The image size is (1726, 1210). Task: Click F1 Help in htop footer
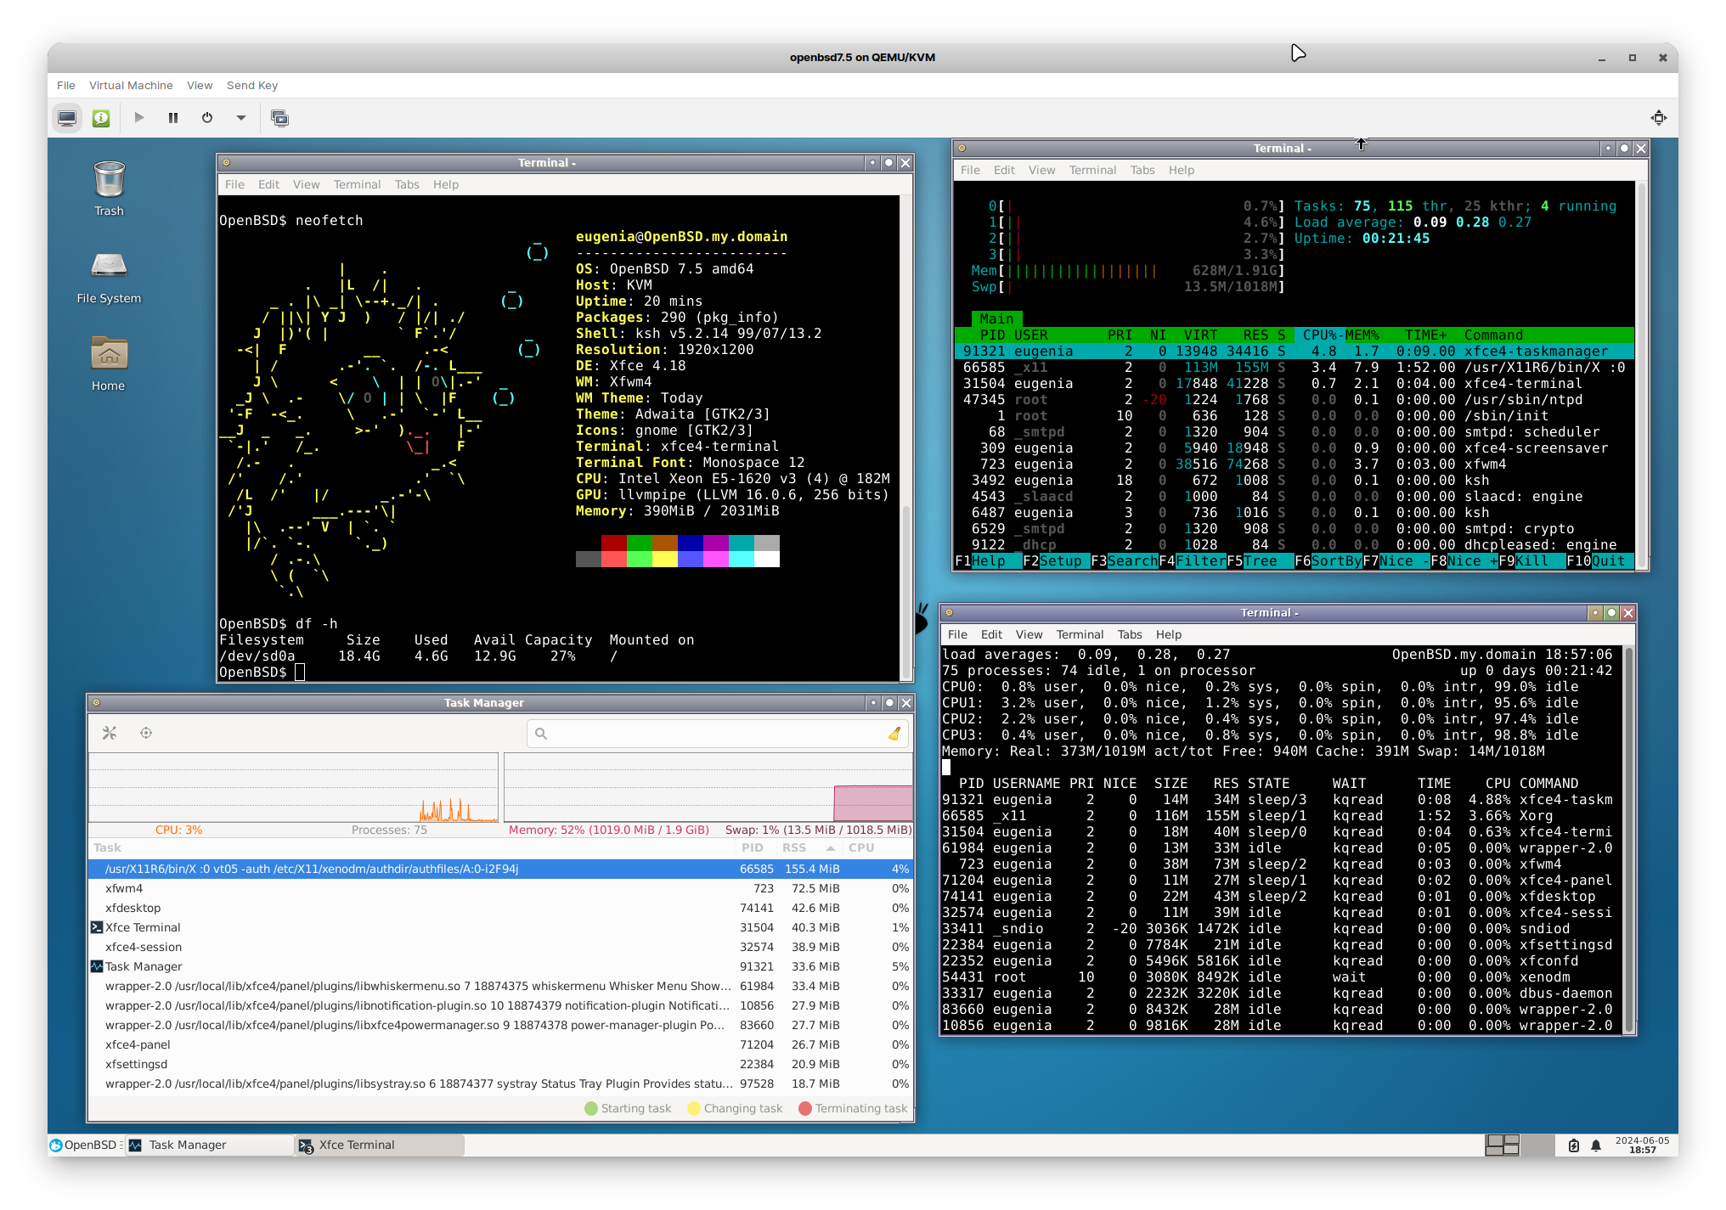(x=988, y=560)
